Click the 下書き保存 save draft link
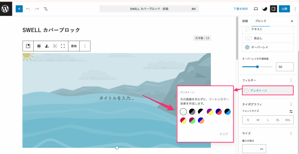Viewport: 299px width, 154px height. [241, 9]
